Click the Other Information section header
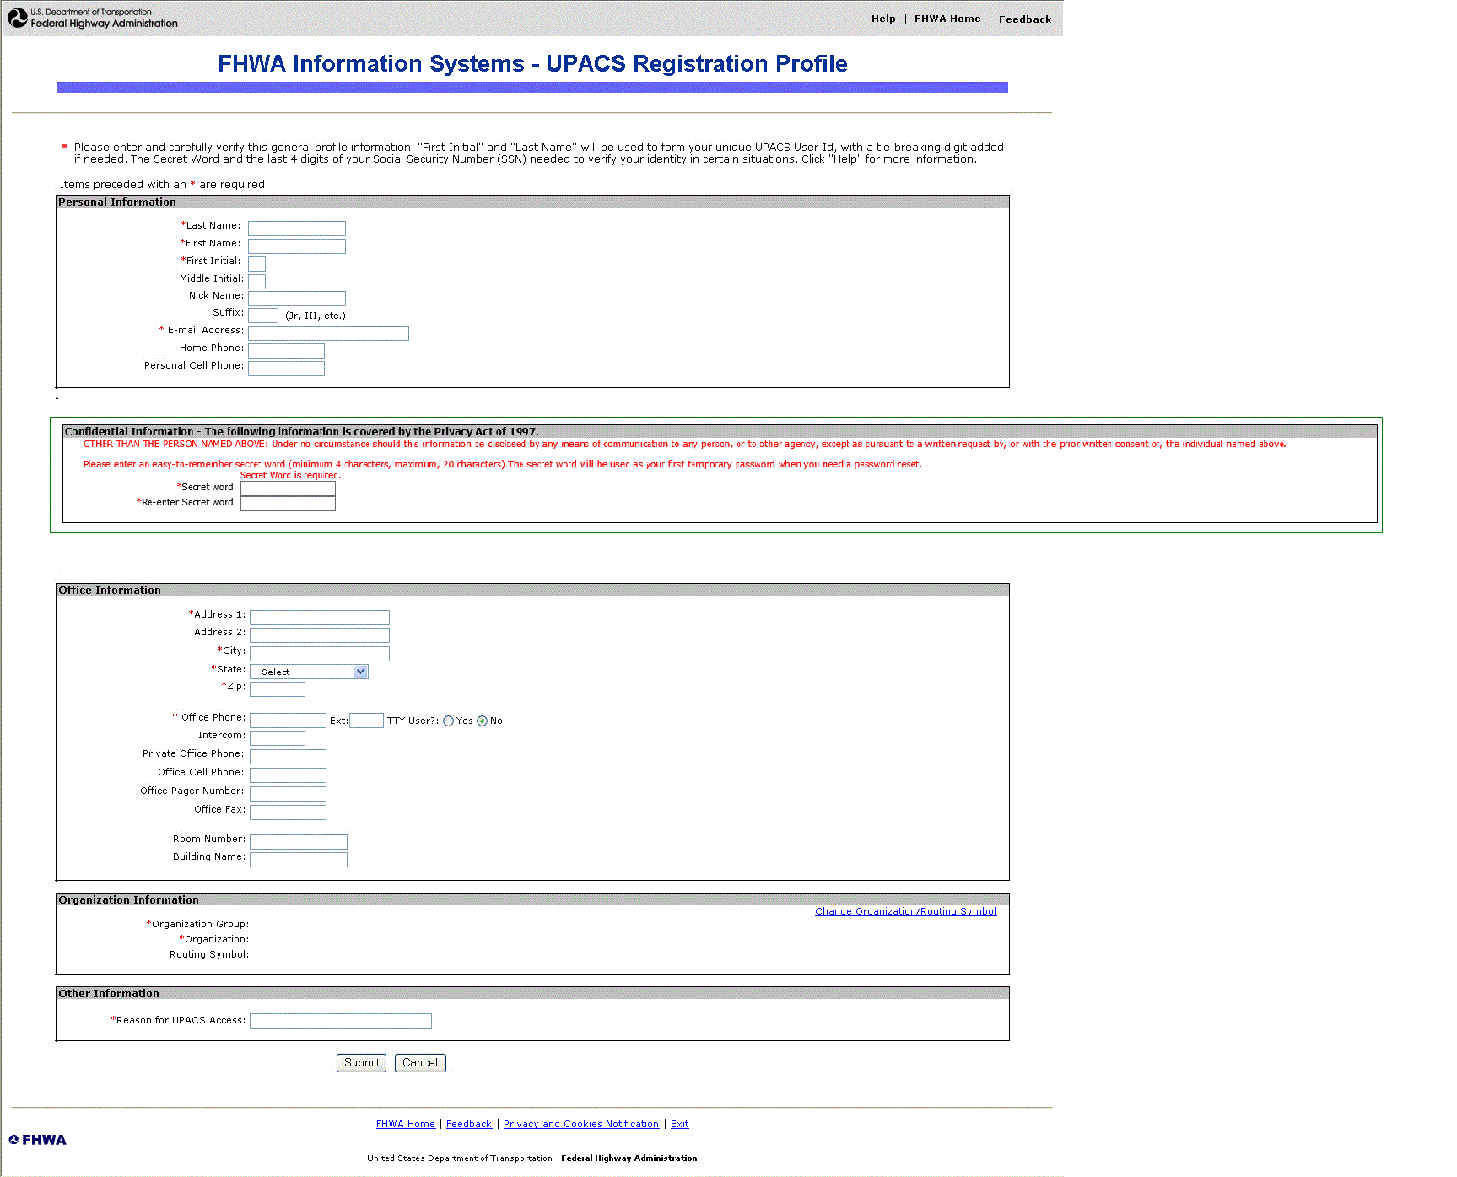1457x1177 pixels. click(x=532, y=994)
